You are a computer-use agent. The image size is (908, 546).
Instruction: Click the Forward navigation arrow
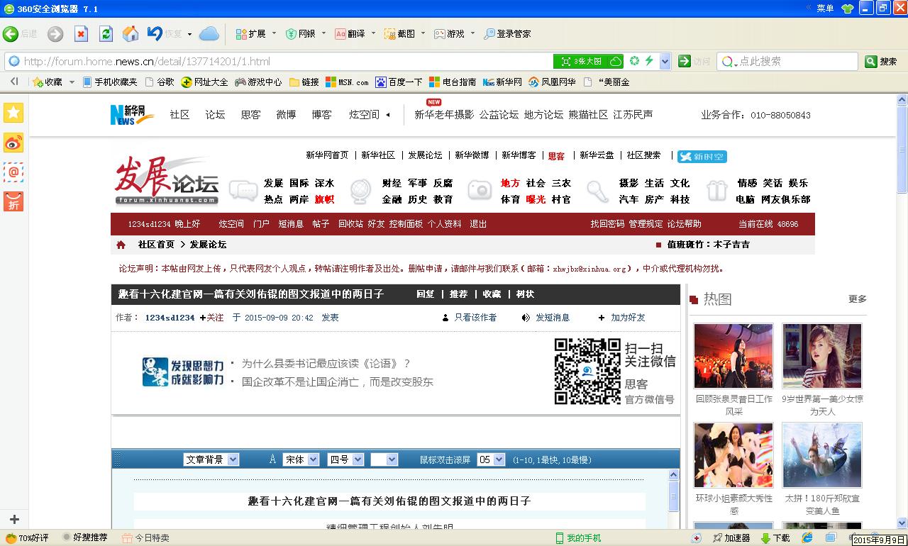click(x=55, y=34)
